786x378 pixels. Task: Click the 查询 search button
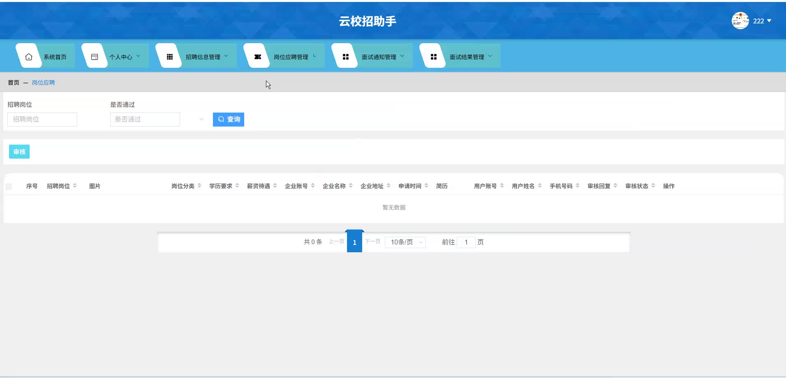pos(229,120)
